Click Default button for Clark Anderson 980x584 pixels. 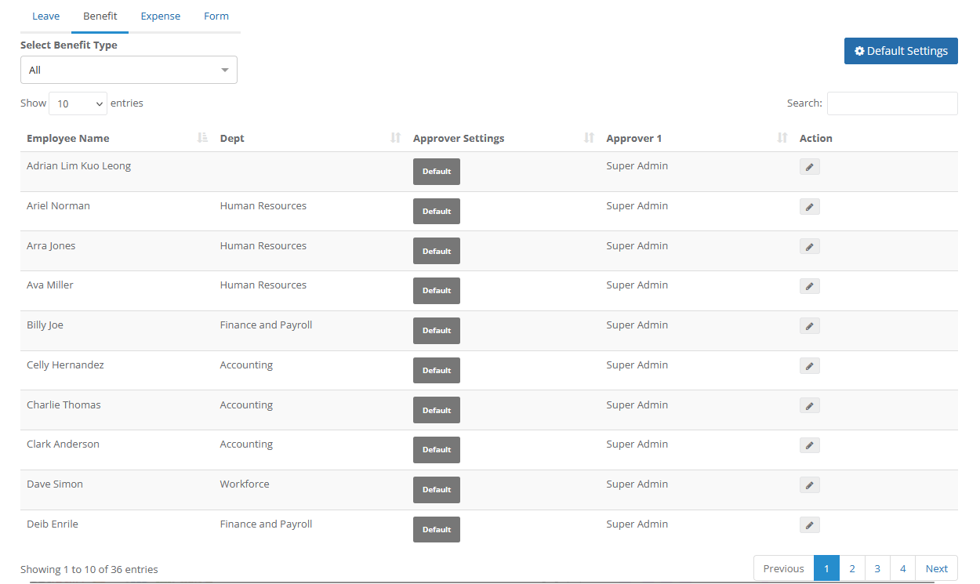pyautogui.click(x=437, y=450)
